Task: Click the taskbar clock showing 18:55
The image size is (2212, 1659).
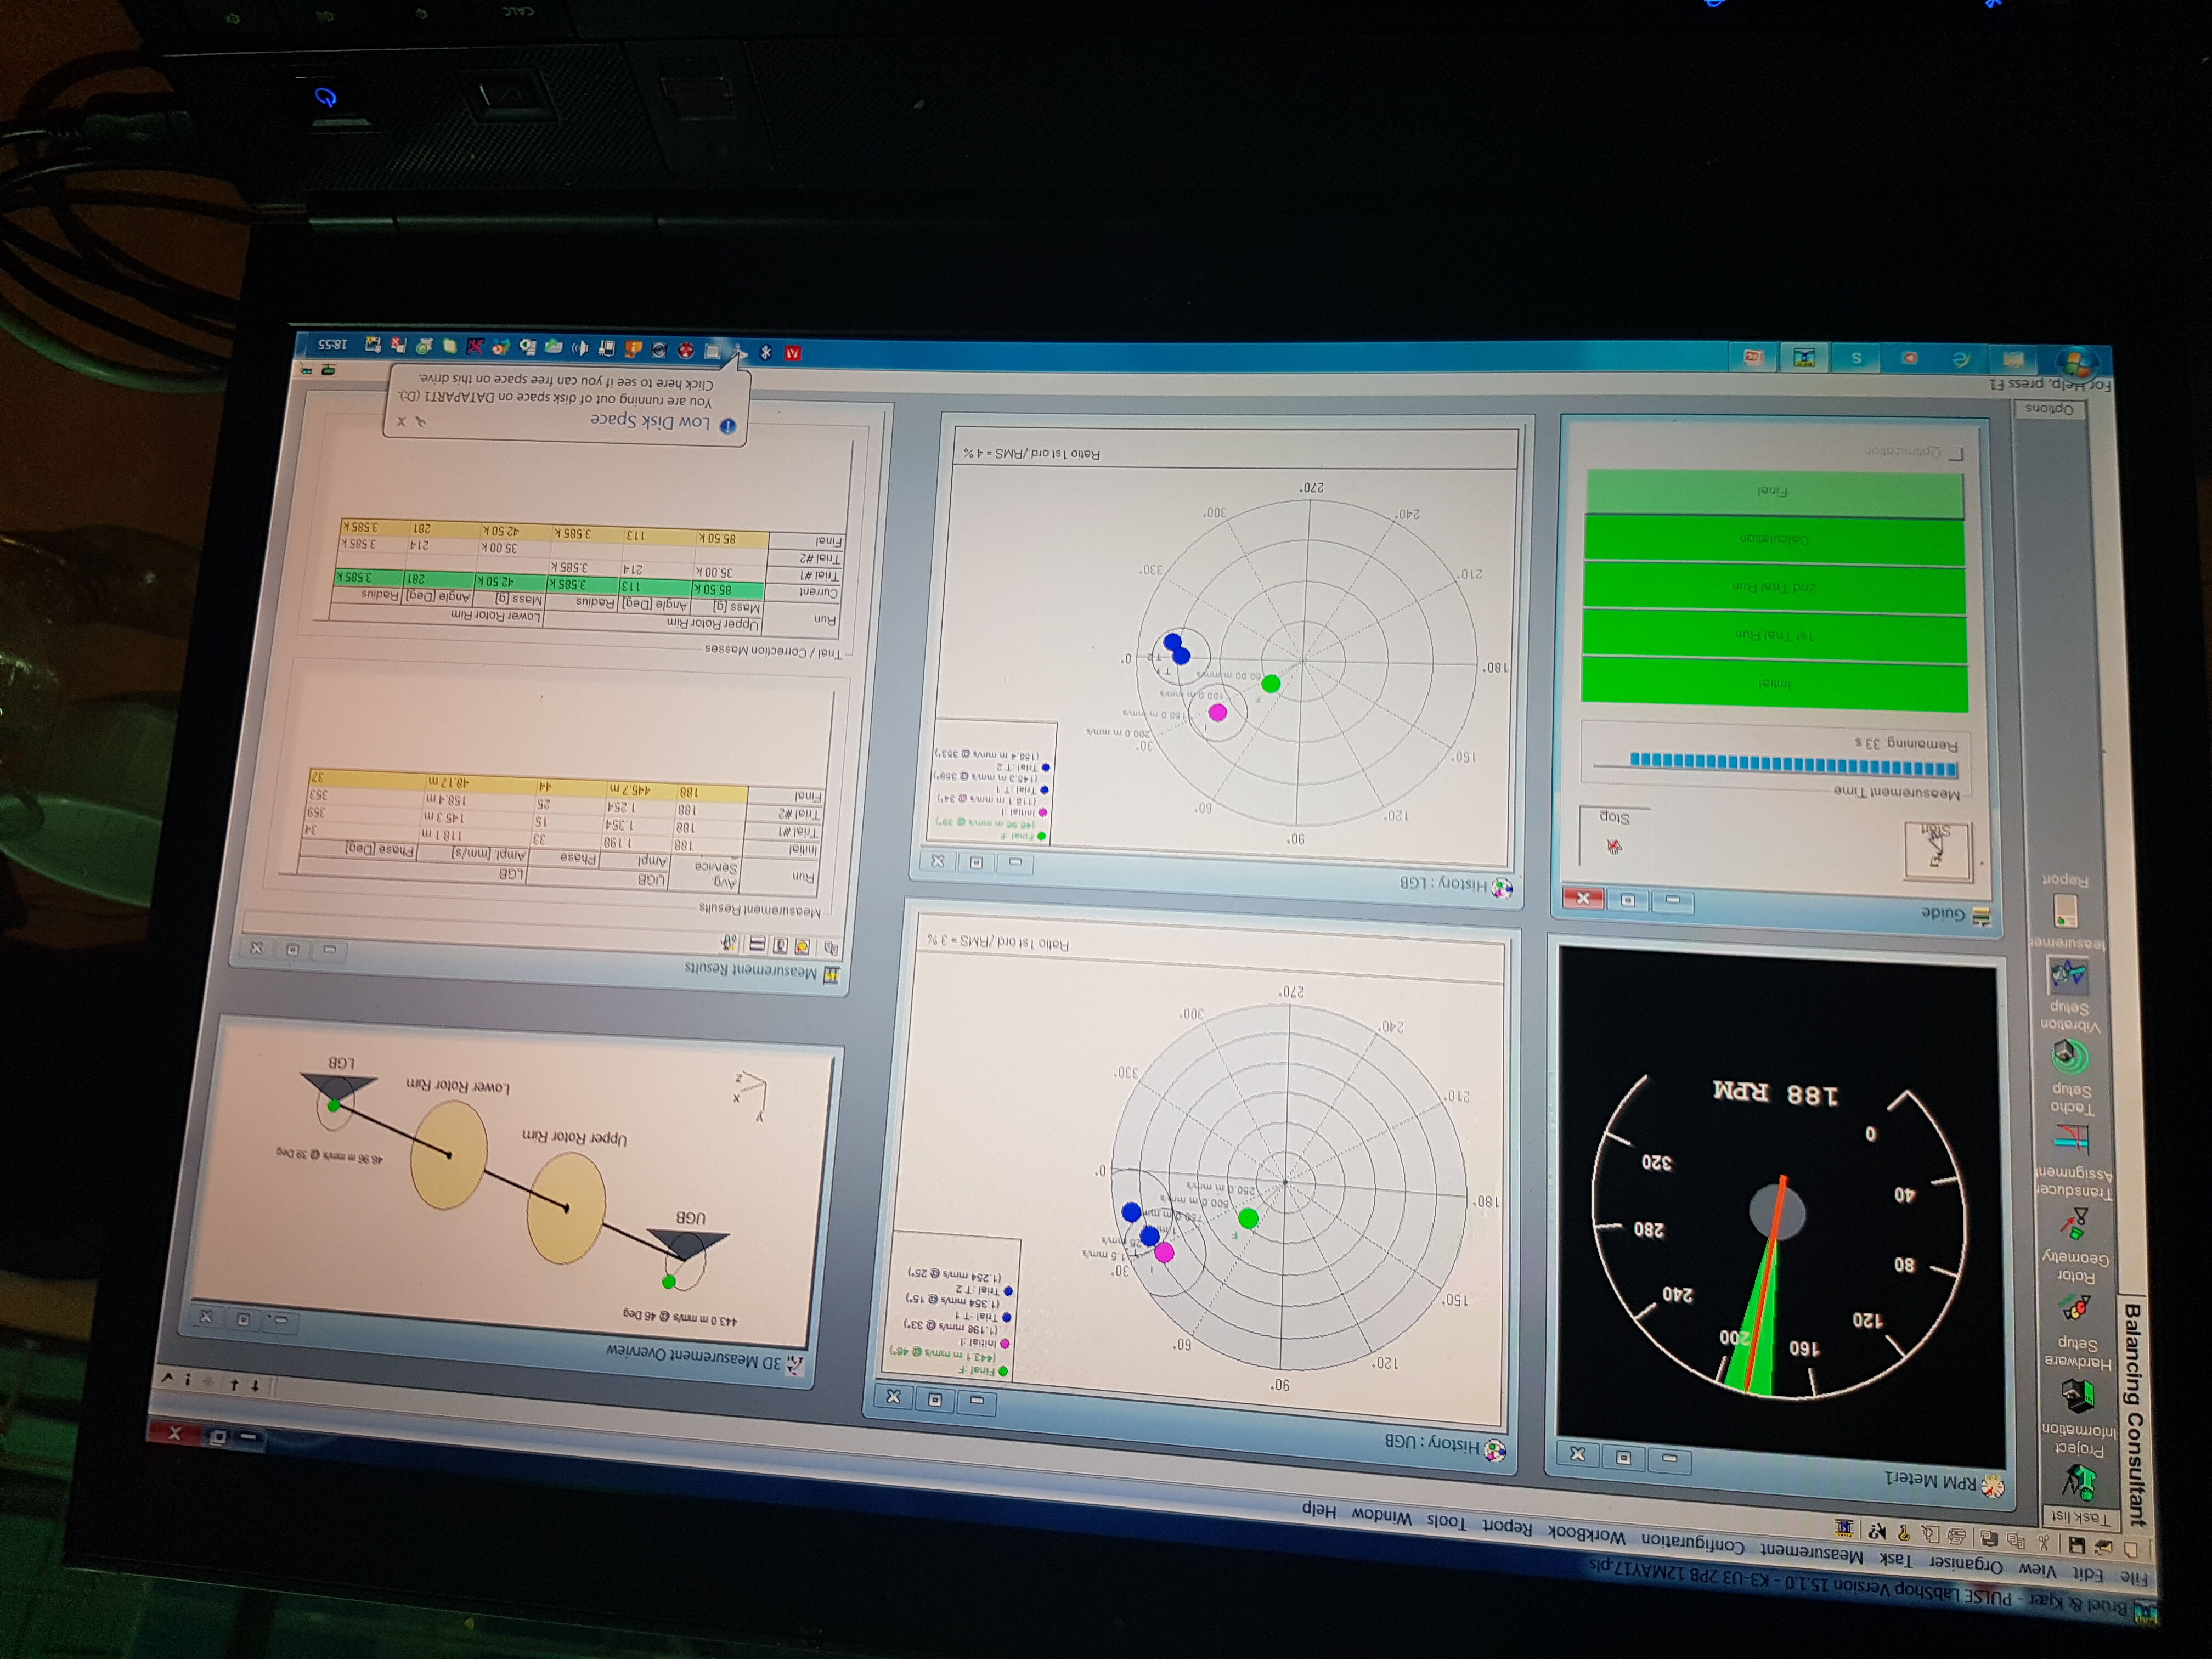Action: pyautogui.click(x=333, y=344)
